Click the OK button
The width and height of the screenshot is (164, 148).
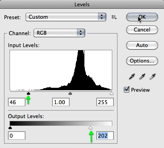click(x=142, y=17)
